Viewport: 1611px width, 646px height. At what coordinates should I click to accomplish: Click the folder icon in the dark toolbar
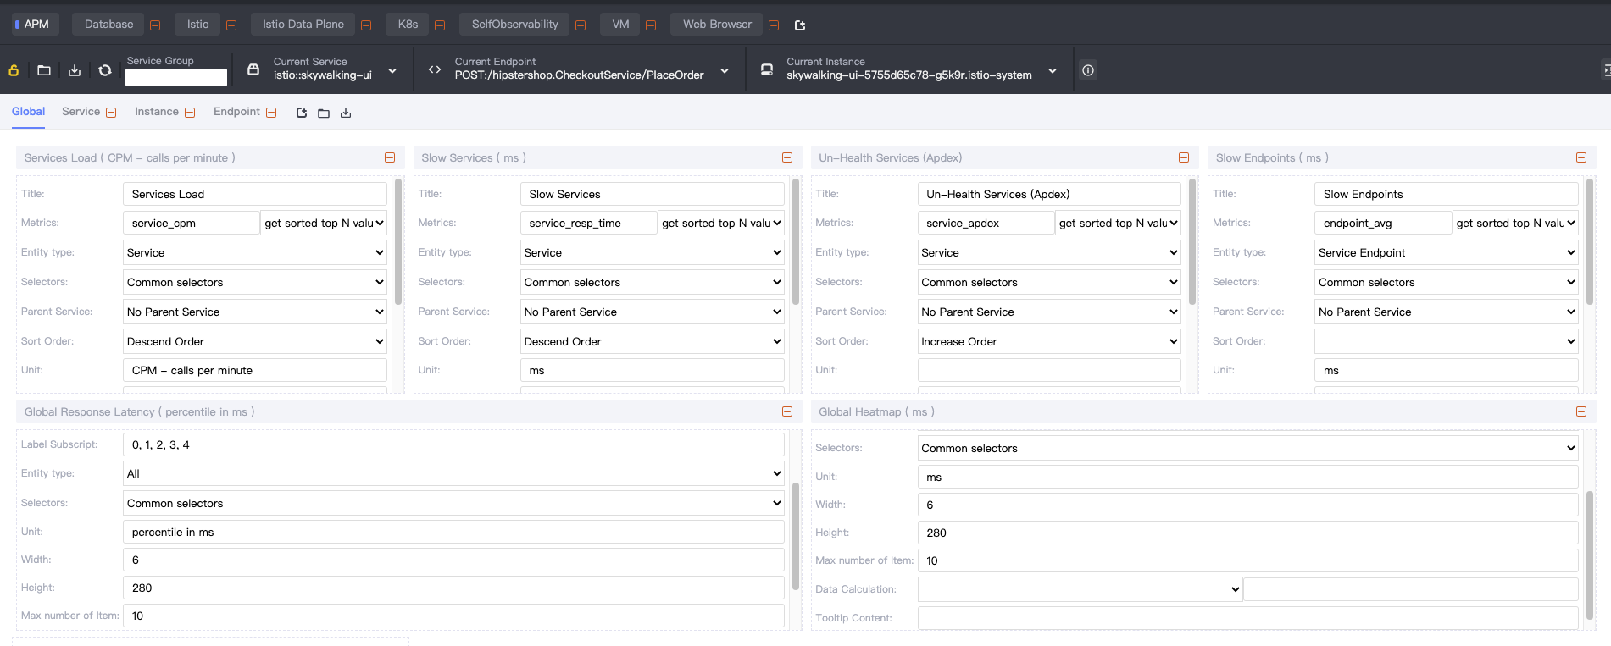click(x=44, y=70)
